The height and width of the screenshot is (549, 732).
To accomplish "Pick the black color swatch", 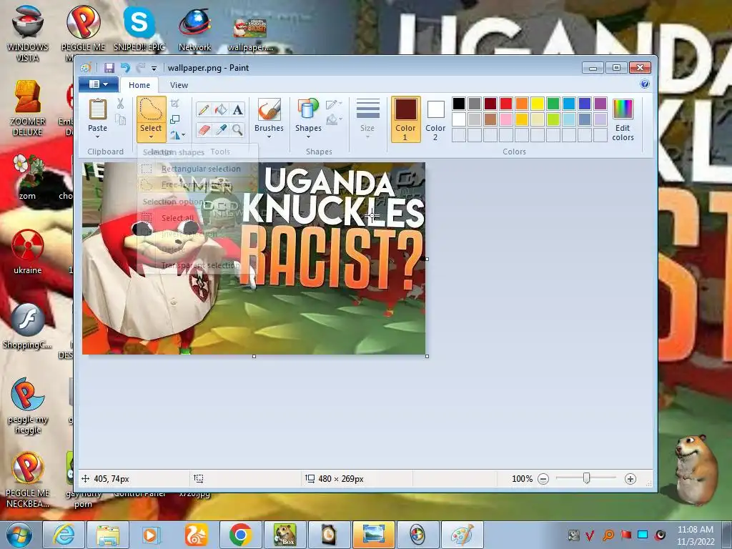I will pos(459,104).
